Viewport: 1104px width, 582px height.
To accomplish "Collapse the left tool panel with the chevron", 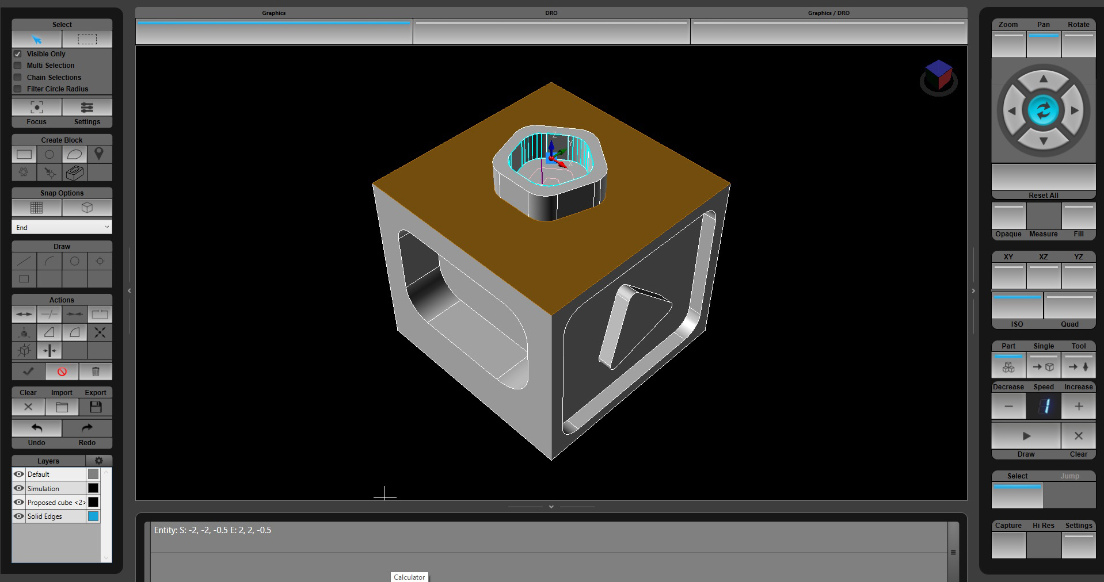I will pyautogui.click(x=129, y=291).
